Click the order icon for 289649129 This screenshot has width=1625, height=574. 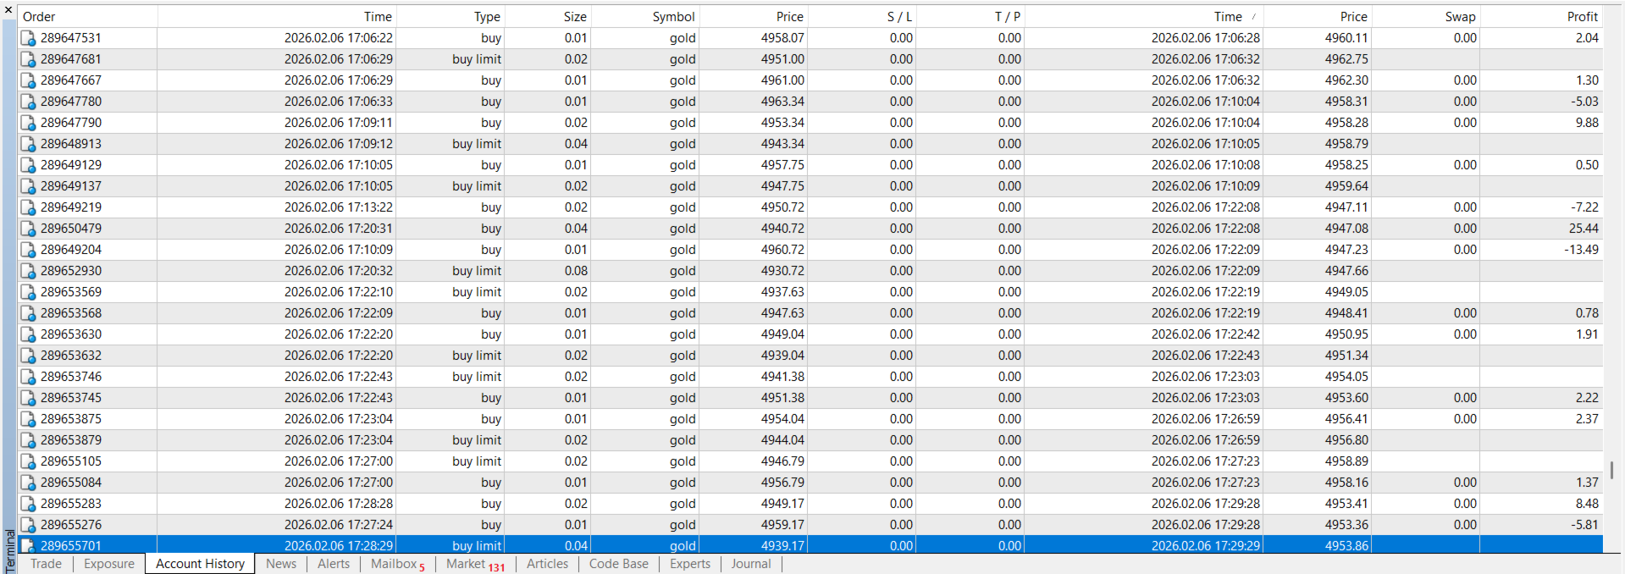[28, 165]
